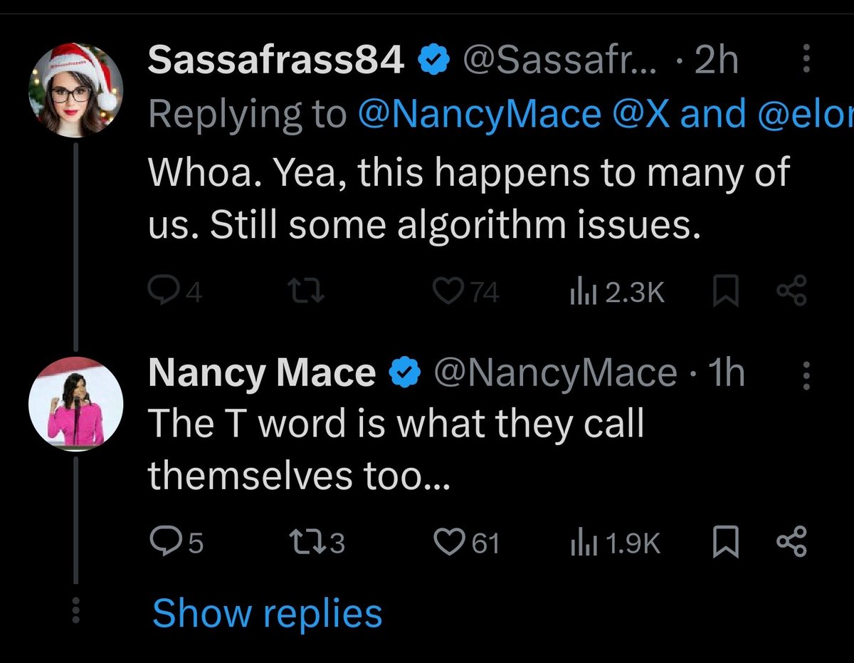
Task: Share Sassafrass84's tweet
Action: [791, 291]
